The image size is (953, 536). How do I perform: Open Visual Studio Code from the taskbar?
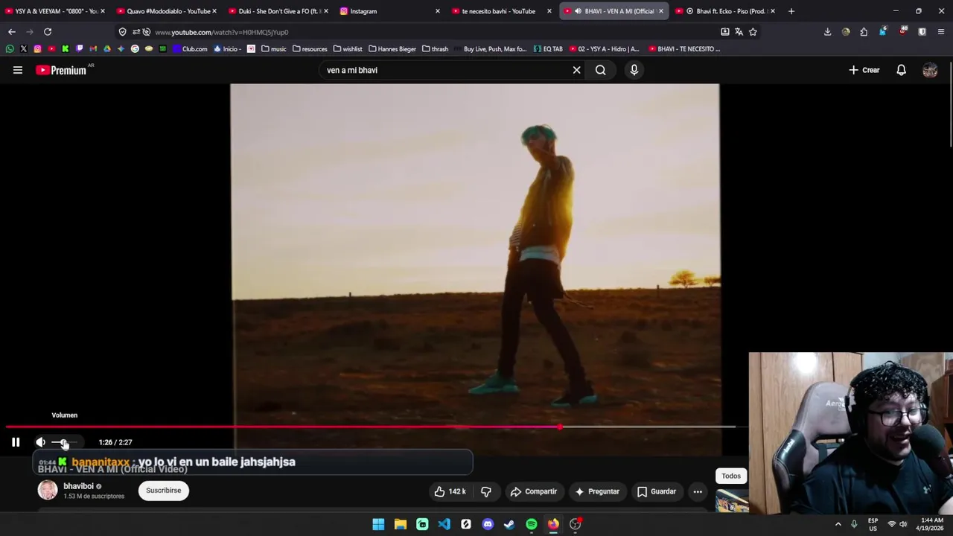[x=444, y=524]
